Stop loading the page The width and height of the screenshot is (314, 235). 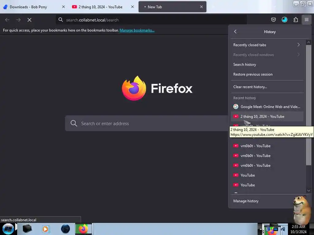coord(29,20)
